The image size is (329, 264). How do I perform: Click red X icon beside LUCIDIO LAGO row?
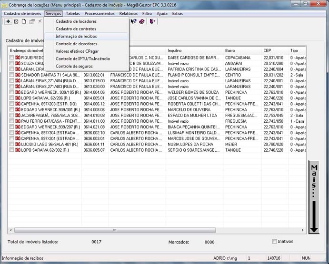coord(18,144)
